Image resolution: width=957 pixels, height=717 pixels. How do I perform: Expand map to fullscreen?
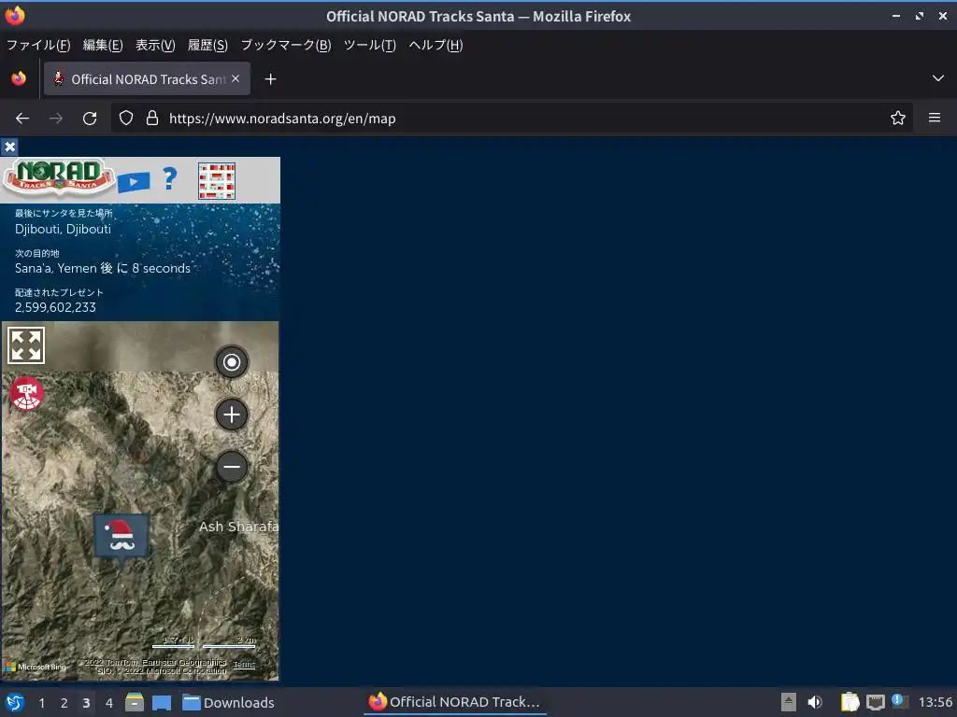[26, 345]
